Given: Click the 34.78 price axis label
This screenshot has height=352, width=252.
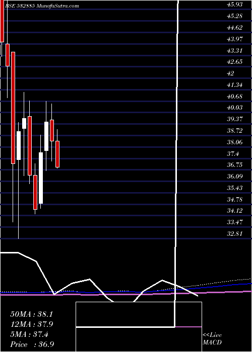Looking at the screenshot, I should point(235,199).
